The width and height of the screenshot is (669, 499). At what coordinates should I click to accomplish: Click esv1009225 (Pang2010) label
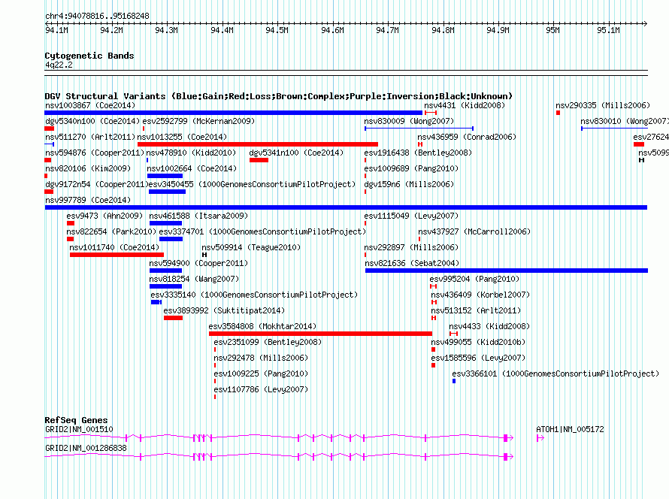pyautogui.click(x=261, y=373)
